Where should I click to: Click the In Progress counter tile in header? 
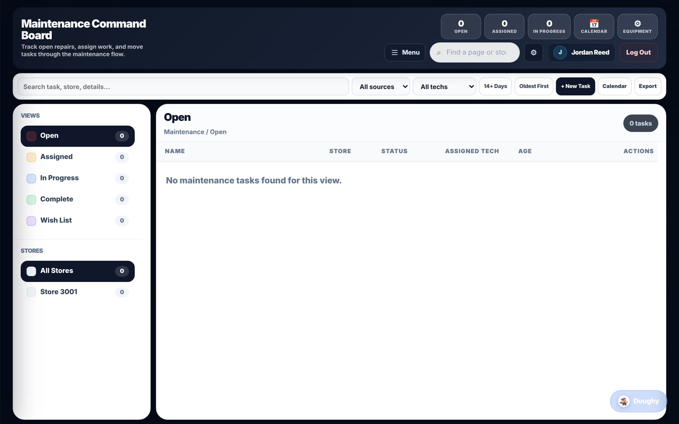tap(549, 26)
